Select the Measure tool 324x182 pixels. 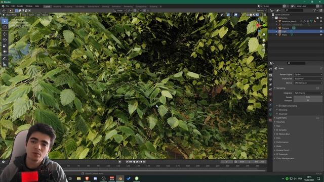coord(5,65)
